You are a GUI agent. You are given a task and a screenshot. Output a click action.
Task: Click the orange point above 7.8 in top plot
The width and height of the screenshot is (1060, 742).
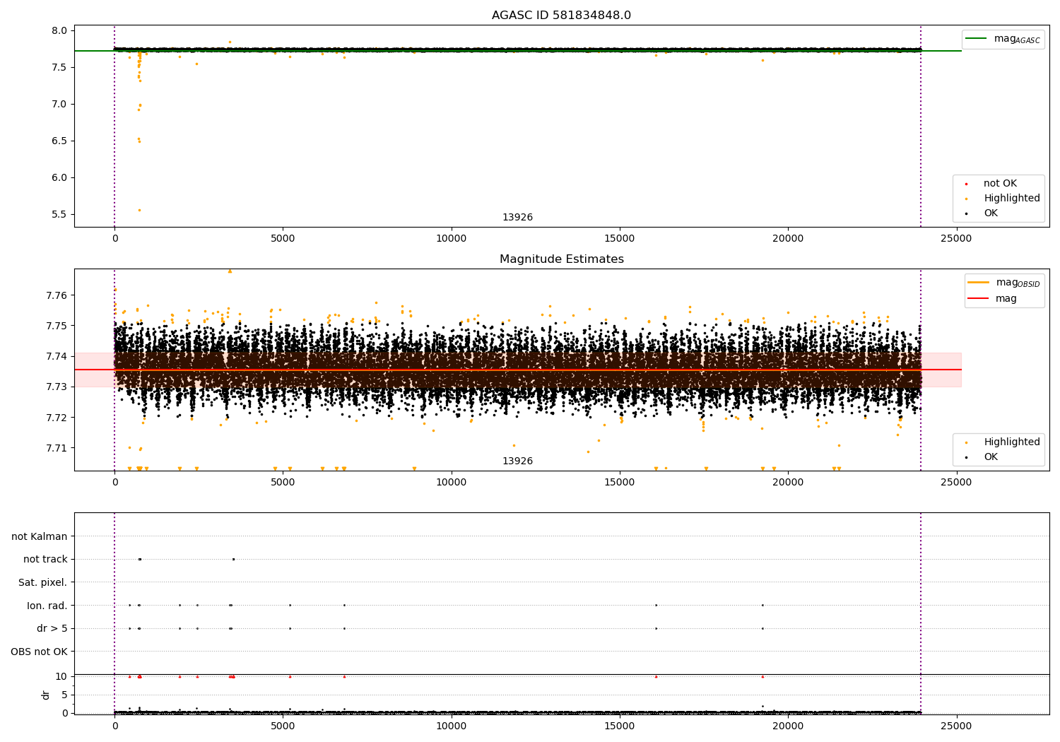230,42
